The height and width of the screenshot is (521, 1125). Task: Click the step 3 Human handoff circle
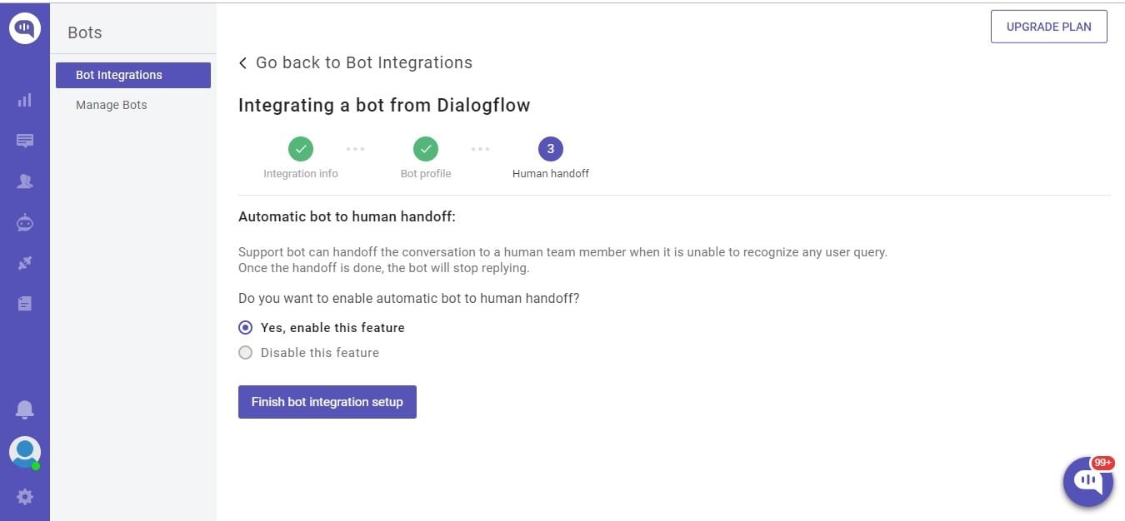click(551, 149)
